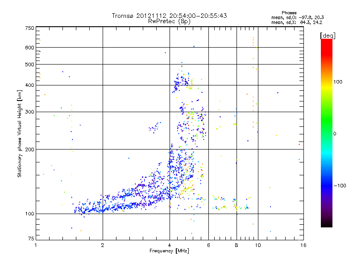Click the y-axis label '750'
The height and width of the screenshot is (267, 357).
[x=29, y=28]
